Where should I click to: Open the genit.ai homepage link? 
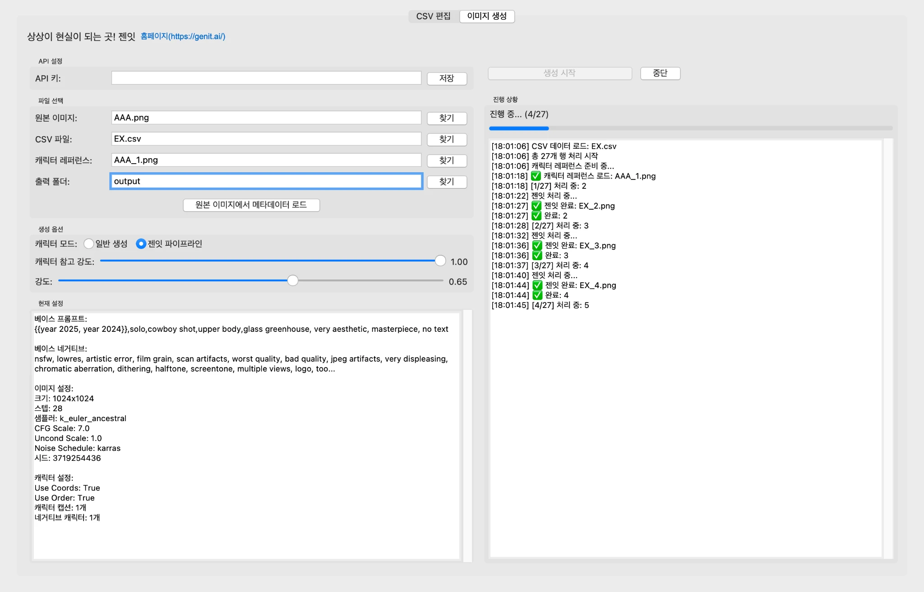click(x=183, y=37)
